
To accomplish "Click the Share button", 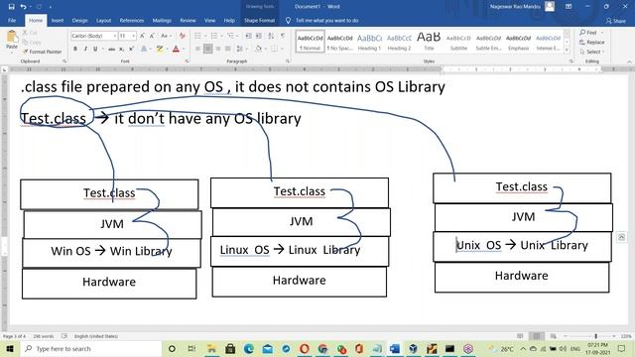I will (616, 21).
